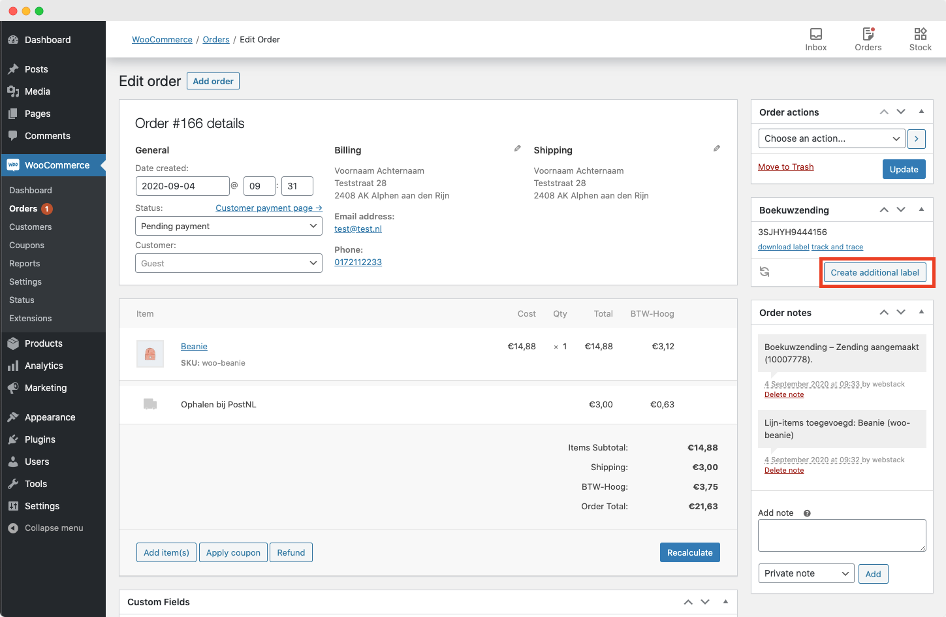Open WooCommerce Status submenu item

click(22, 300)
